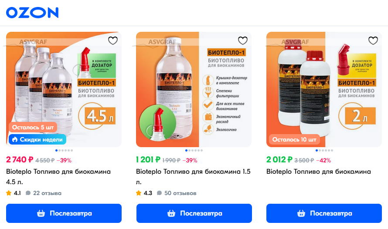Open the Bioteplo 1.5 л product title link
Image resolution: width=388 pixels, height=229 pixels.
(193, 177)
